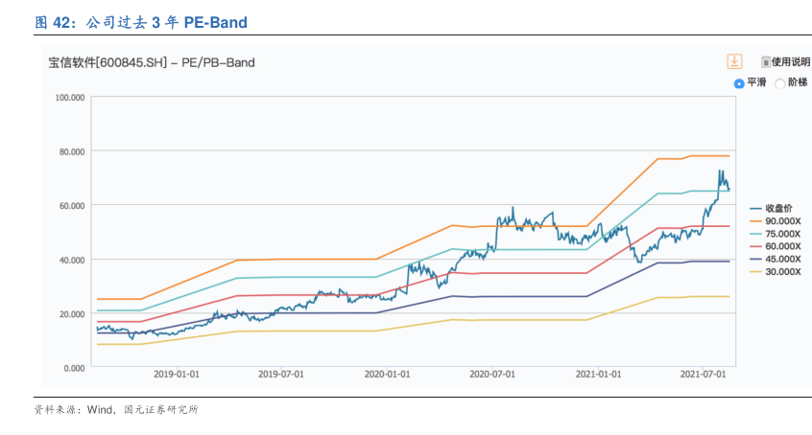Click the 2020-01-01 x-axis label
Viewport: 812px width, 435px height.
tap(388, 375)
